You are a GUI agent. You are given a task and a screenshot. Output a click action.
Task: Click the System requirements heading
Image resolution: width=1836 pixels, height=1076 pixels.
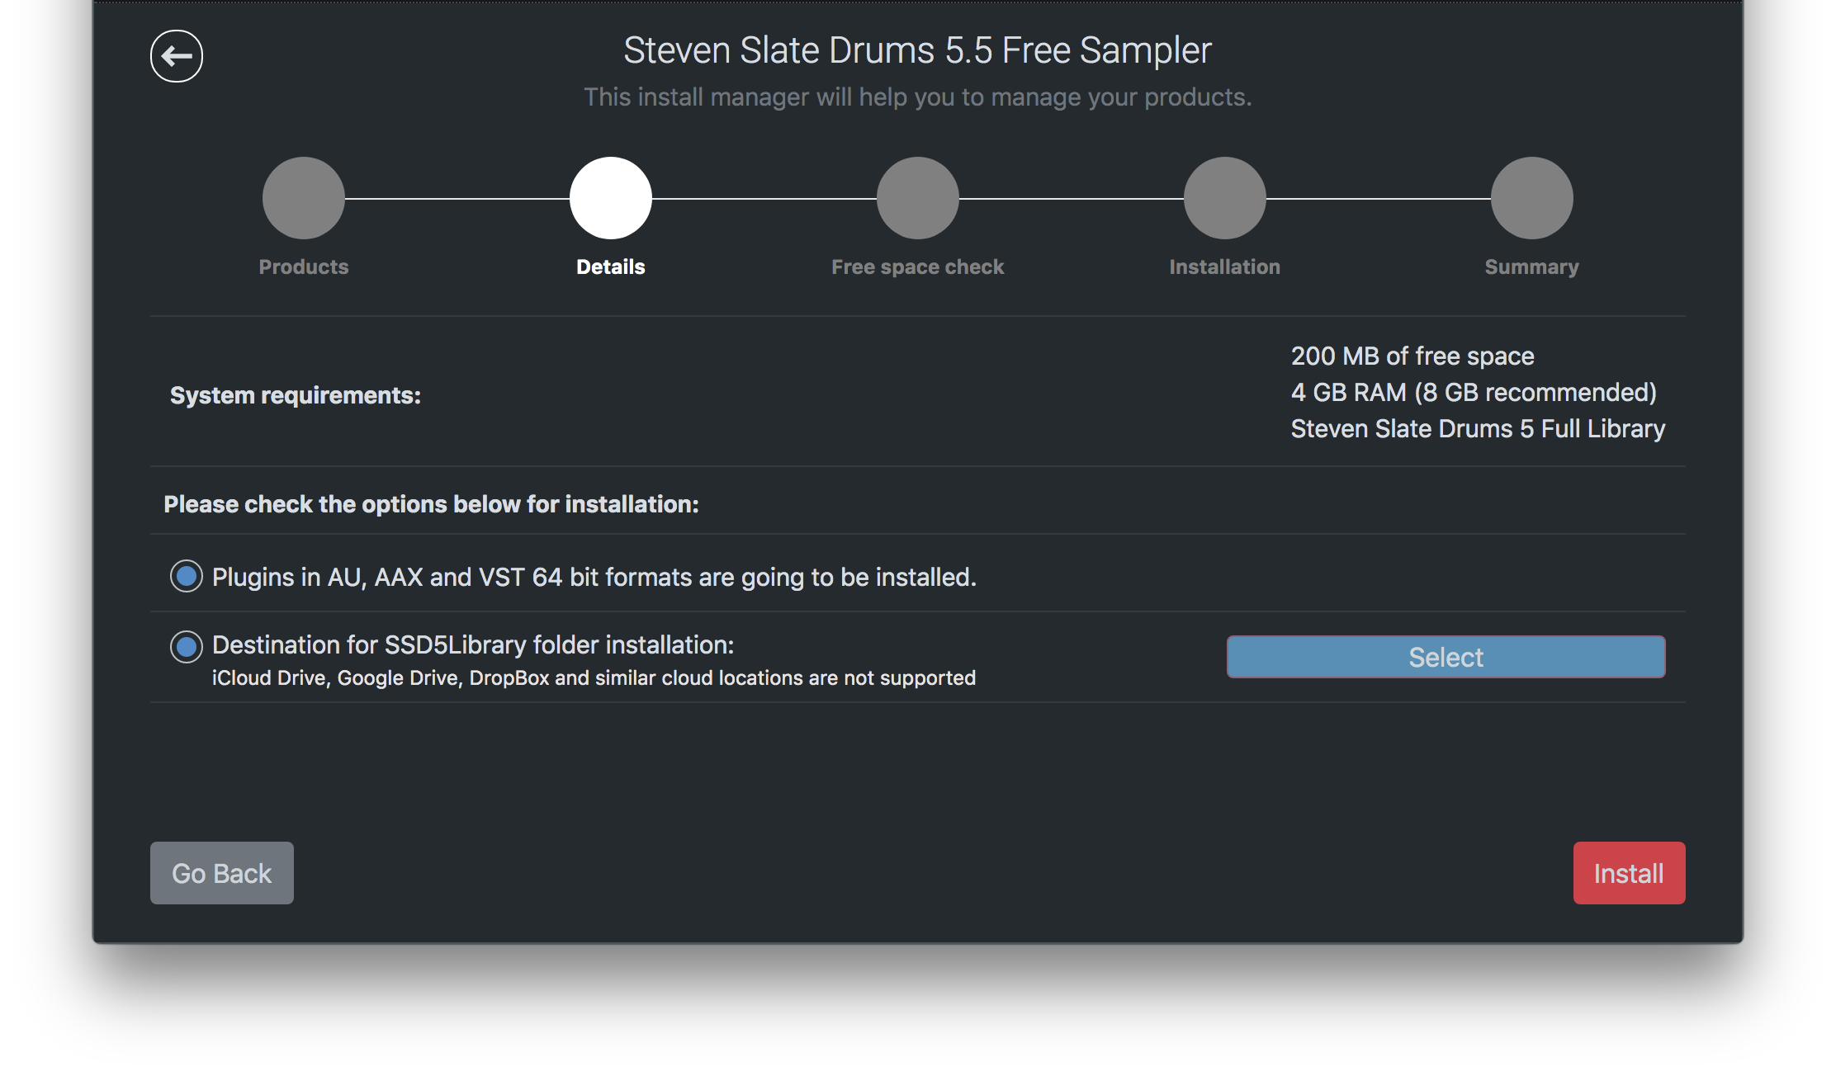296,395
